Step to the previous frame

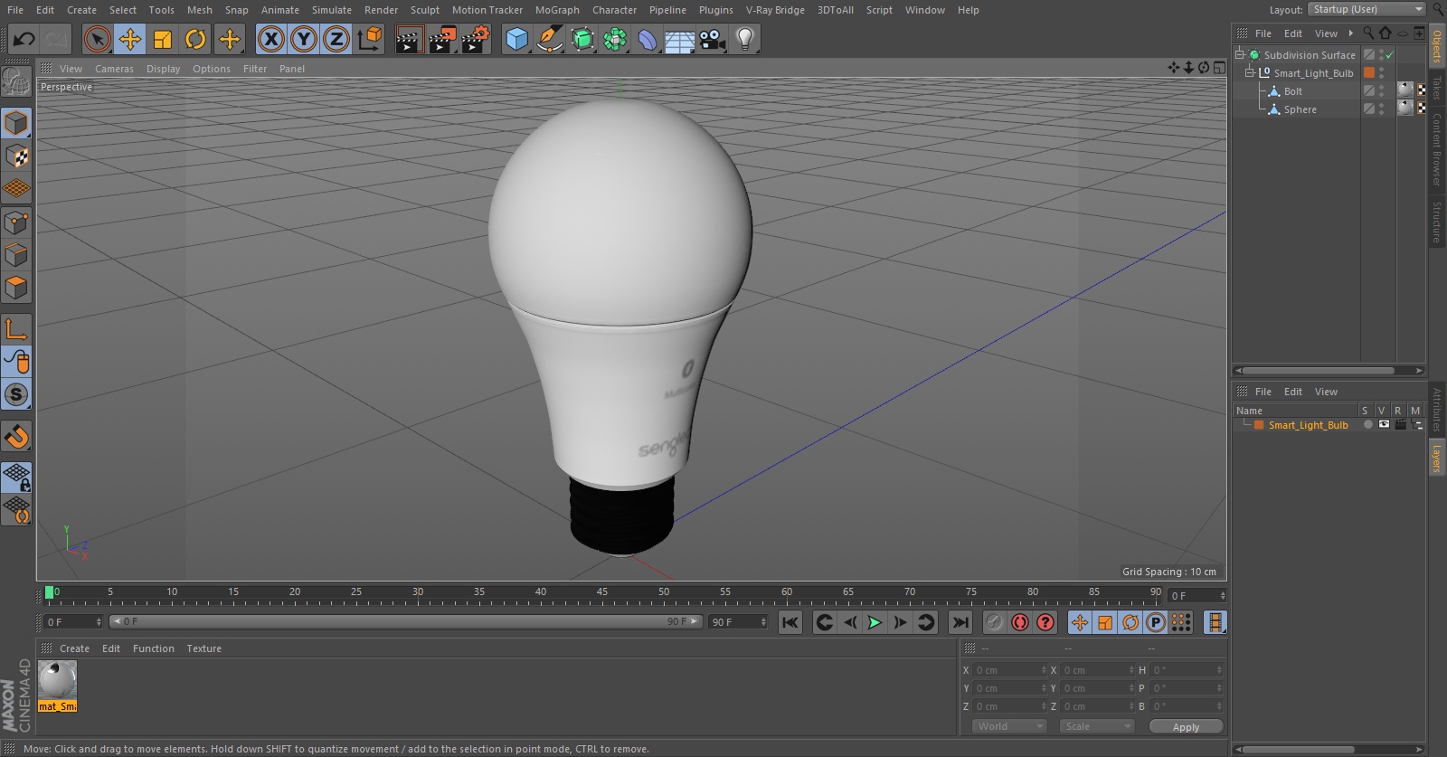[849, 622]
